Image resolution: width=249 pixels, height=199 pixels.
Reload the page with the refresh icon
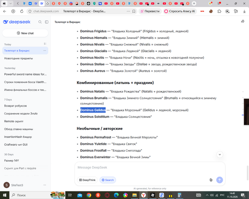pos(22,11)
